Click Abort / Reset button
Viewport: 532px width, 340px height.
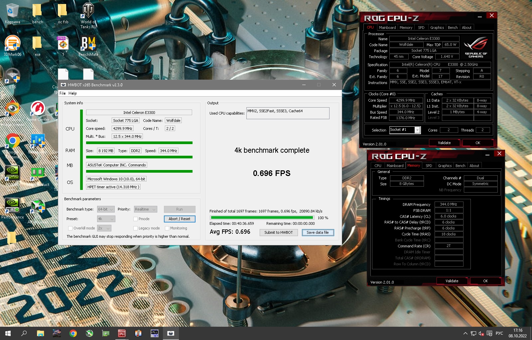tap(180, 219)
